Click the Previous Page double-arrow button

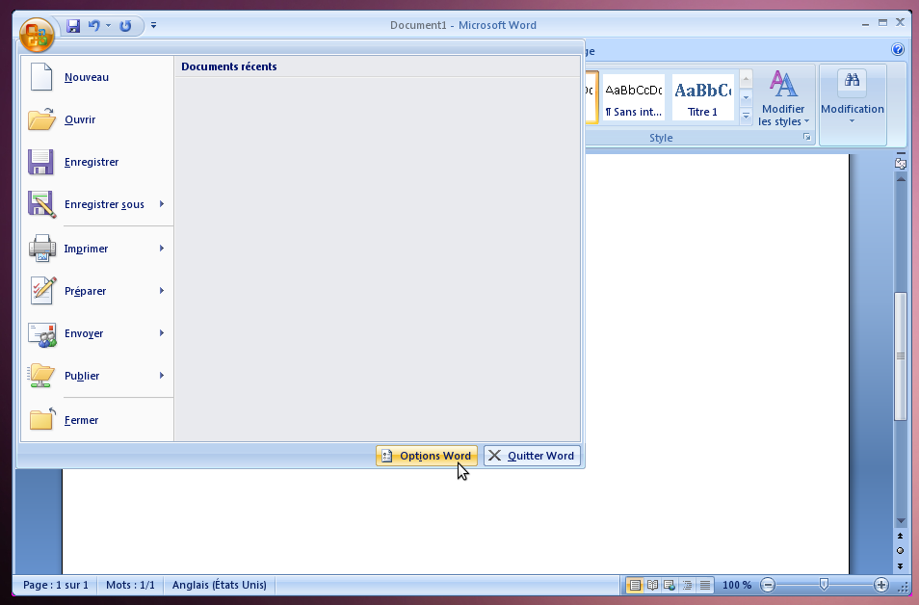[x=901, y=536]
